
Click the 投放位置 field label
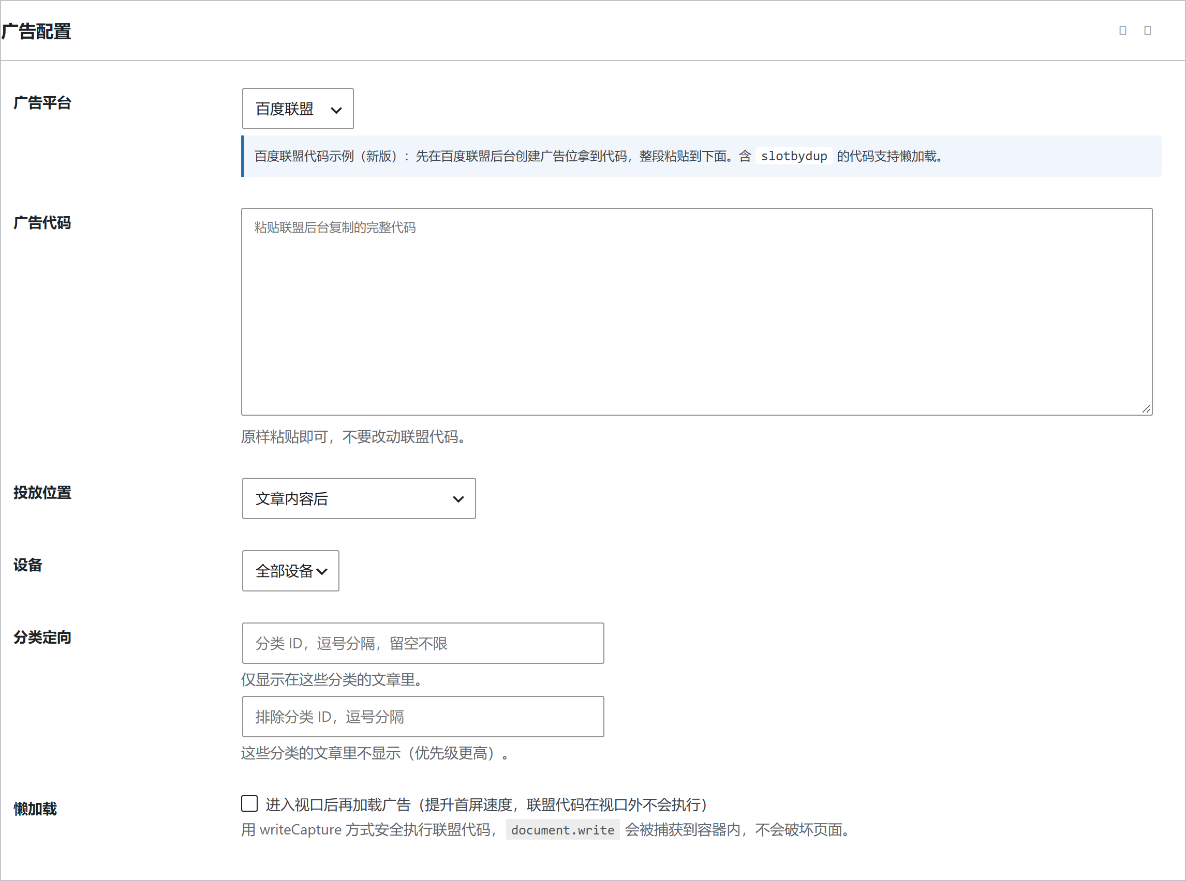tap(43, 493)
